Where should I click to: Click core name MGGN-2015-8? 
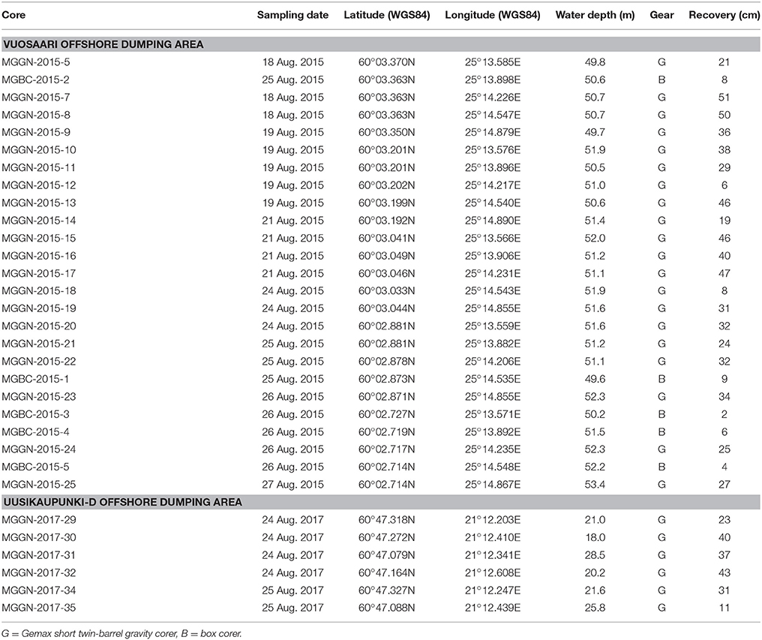point(35,115)
